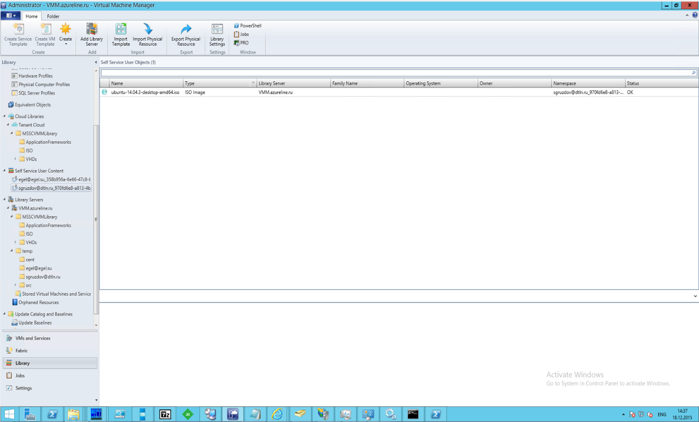The height and width of the screenshot is (422, 699).
Task: Click the Import Physical Resource icon
Action: (x=148, y=34)
